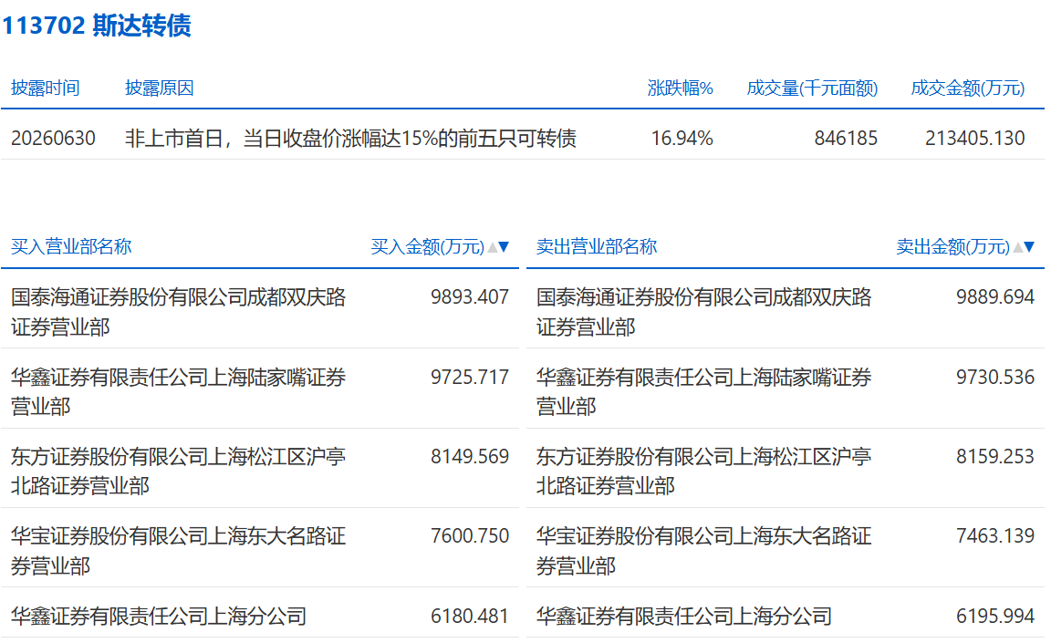Screen dimensions: 1051x643
Task: Click the 披露原因 column header
Action: [x=160, y=88]
